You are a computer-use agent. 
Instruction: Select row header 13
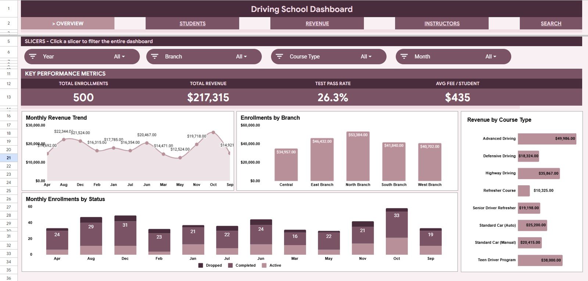[x=9, y=97]
